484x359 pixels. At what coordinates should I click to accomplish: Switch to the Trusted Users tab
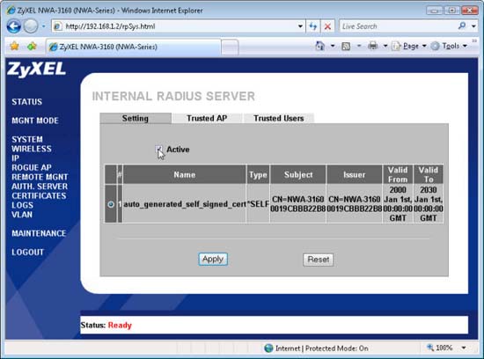click(x=279, y=118)
